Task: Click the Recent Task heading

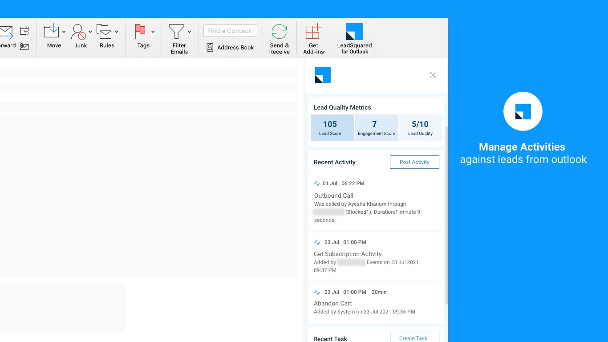Action: [x=330, y=338]
